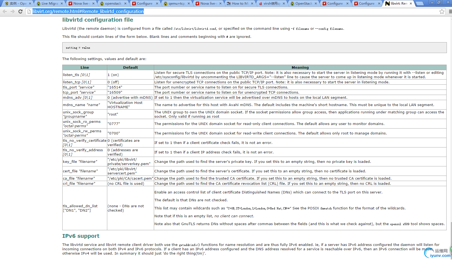Image resolution: width=452 pixels, height=260 pixels.
Task: Close the 'Live Migra' tab
Action: 62,4
